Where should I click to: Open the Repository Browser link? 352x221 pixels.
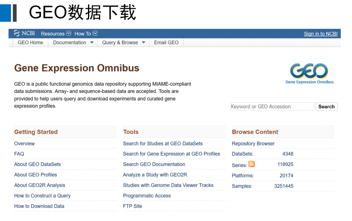253,143
